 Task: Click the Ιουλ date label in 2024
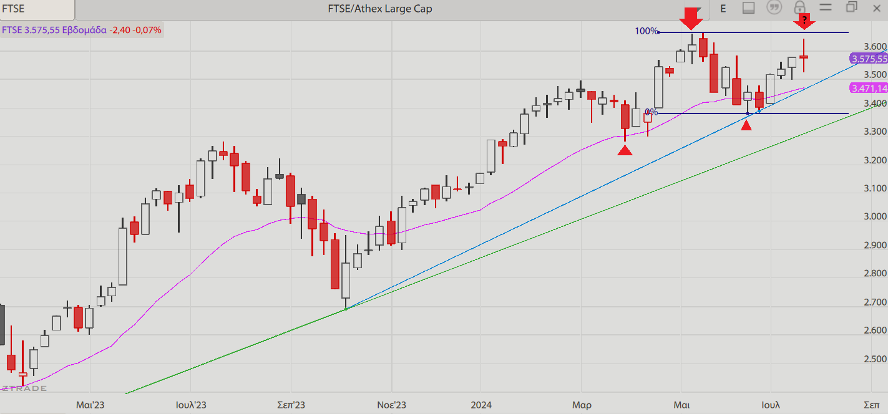click(x=770, y=405)
